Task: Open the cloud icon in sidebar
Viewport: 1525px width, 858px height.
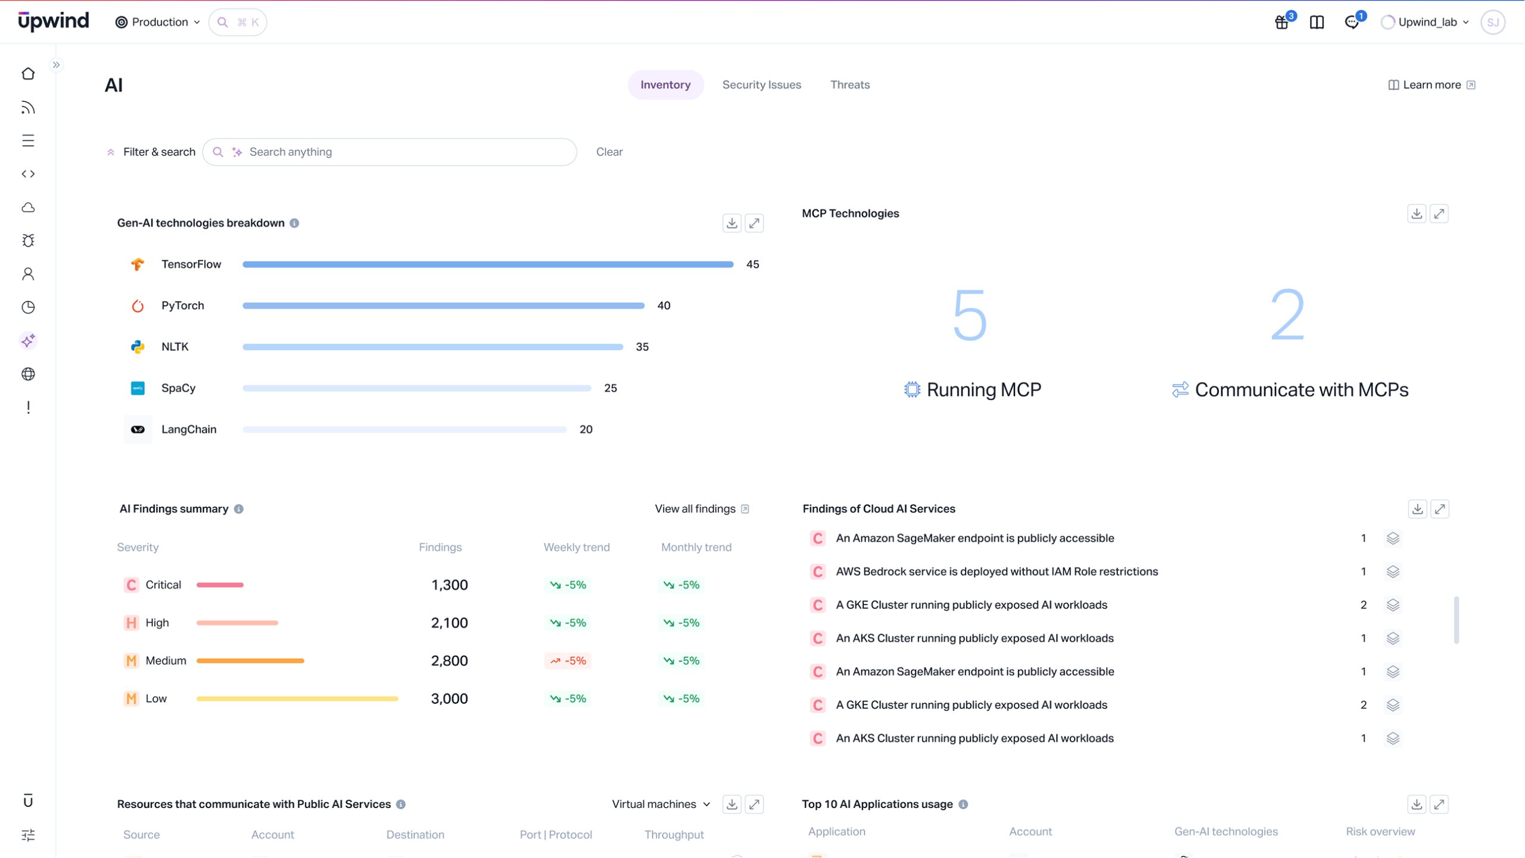Action: tap(28, 207)
